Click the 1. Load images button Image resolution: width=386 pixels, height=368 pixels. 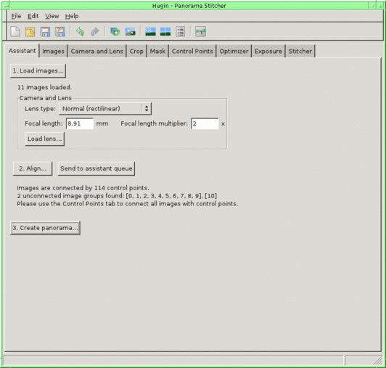coord(38,71)
